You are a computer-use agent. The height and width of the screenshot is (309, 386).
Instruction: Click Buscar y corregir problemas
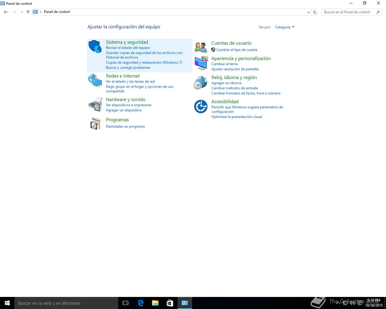tap(128, 68)
